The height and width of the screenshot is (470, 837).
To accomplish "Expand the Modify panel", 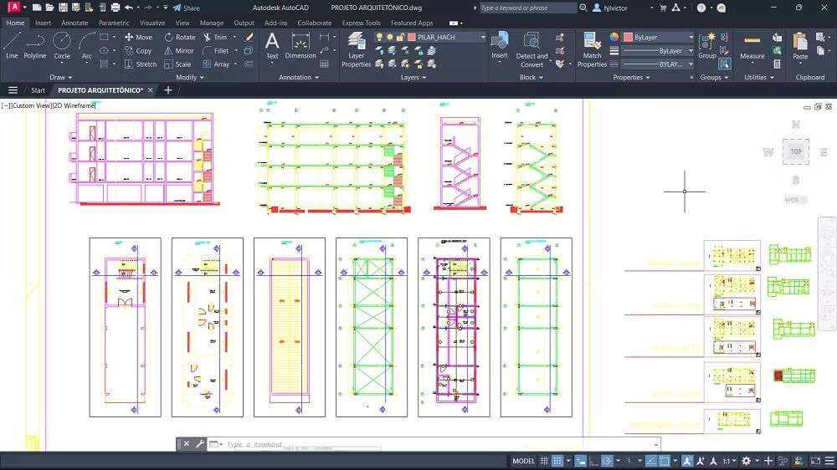I will [189, 77].
